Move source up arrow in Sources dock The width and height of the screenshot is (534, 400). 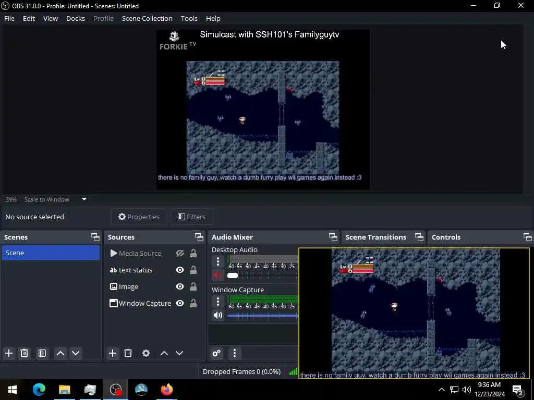[x=164, y=353]
